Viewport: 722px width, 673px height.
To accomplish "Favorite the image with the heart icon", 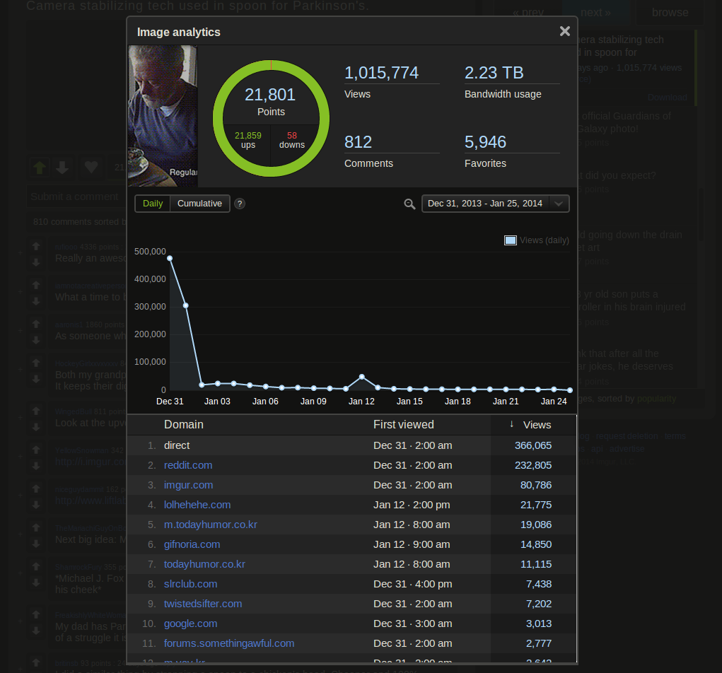I will pos(91,167).
